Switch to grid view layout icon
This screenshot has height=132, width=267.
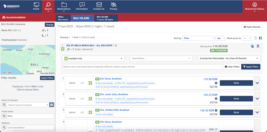(x=260, y=38)
